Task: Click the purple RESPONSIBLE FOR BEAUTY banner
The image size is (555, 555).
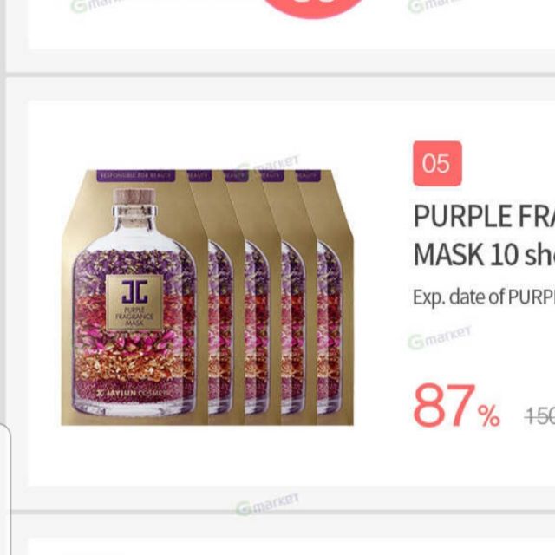Action: coord(136,175)
